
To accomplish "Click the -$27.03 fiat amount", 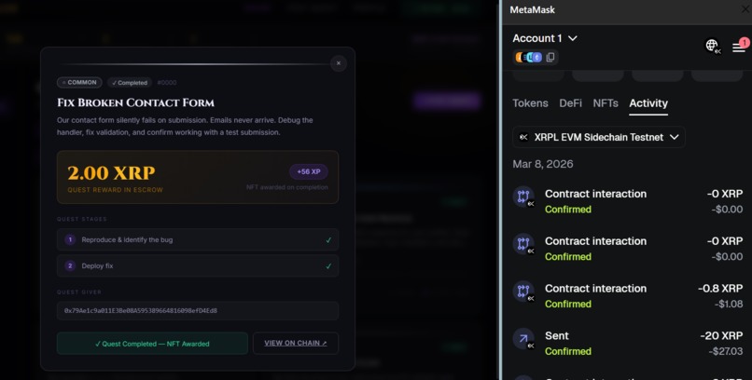I will coord(725,352).
